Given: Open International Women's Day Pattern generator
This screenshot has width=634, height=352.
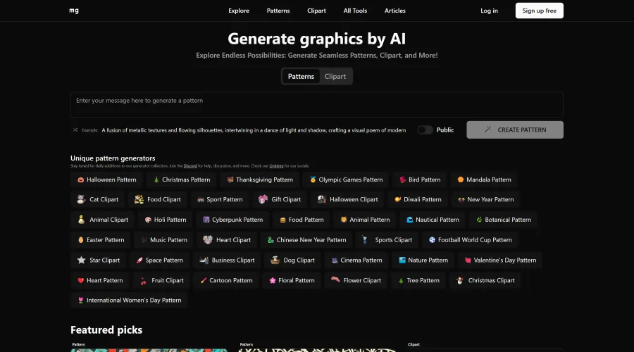Looking at the screenshot, I should pos(129,301).
